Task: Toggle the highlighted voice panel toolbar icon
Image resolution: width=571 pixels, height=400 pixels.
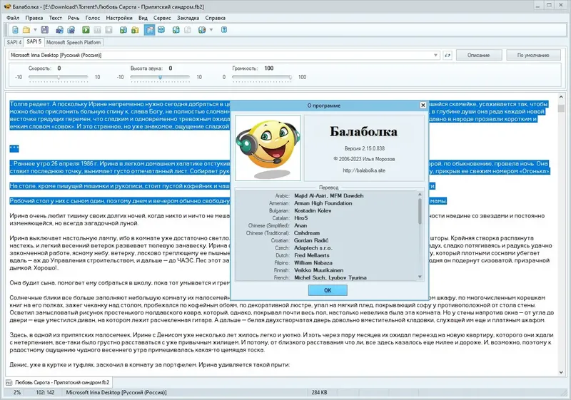Action: [149, 30]
